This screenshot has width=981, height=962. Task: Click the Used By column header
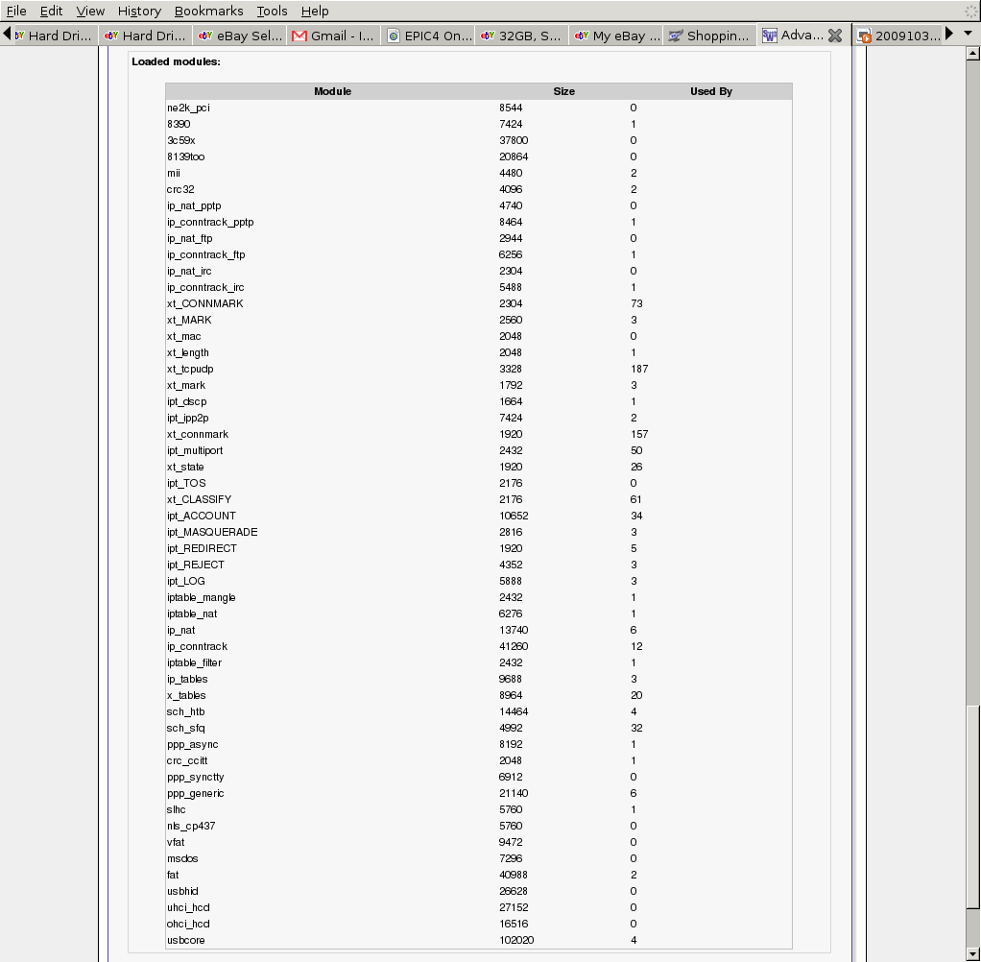(710, 91)
